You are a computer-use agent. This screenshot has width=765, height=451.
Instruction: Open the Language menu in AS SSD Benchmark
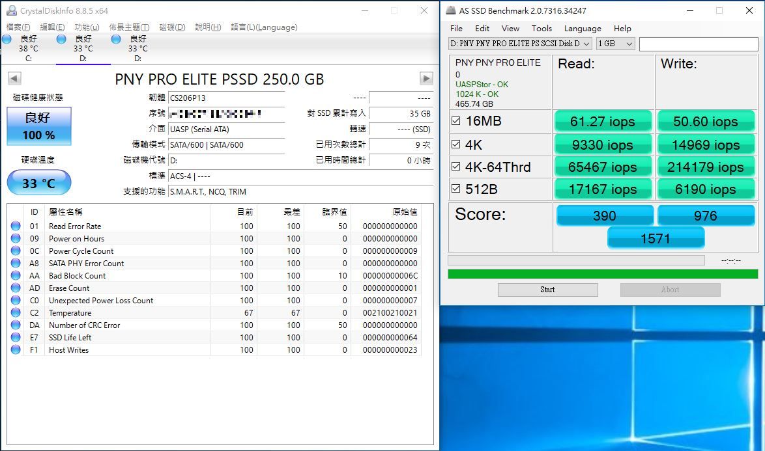pyautogui.click(x=583, y=28)
